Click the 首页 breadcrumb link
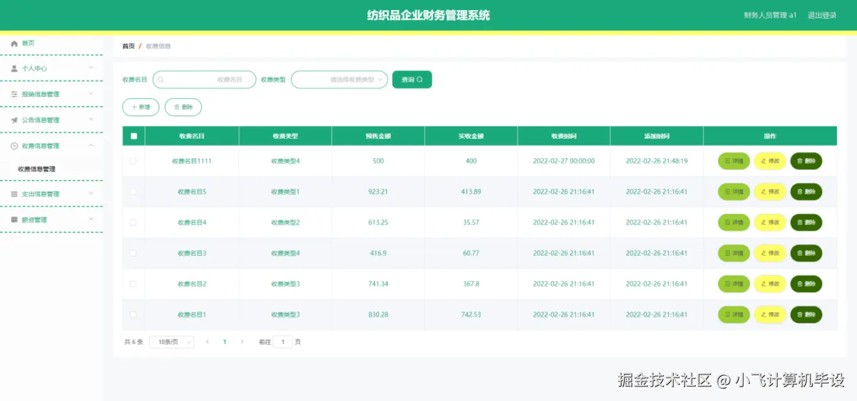Screen dimensions: 857x401 (x=128, y=46)
